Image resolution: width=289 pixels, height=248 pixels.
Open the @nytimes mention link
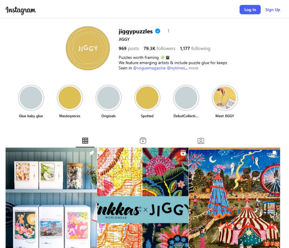[176, 68]
